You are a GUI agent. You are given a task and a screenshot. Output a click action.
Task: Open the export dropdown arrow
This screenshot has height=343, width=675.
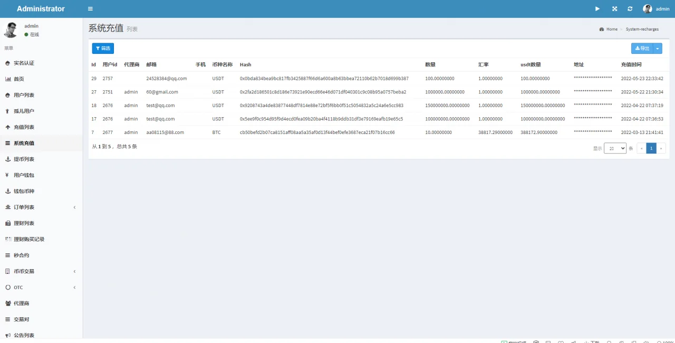coord(658,49)
